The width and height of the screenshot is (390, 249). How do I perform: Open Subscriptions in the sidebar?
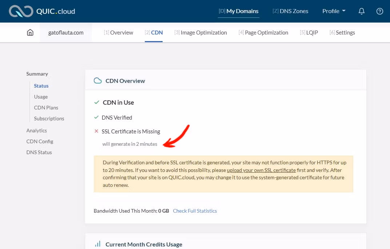click(49, 119)
